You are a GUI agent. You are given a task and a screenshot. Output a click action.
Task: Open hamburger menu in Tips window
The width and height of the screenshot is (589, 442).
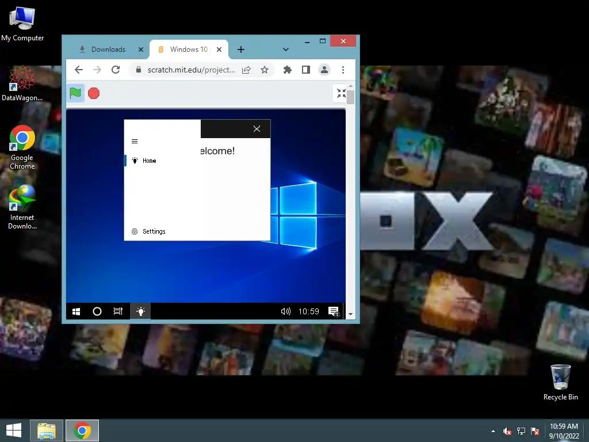pos(135,142)
